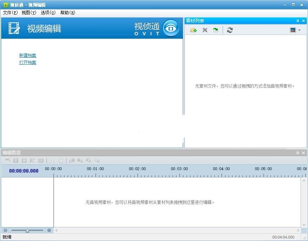This screenshot has height=241, width=308.
Task: Click the timeline zoom slider handle
Action: pyautogui.click(x=27, y=231)
